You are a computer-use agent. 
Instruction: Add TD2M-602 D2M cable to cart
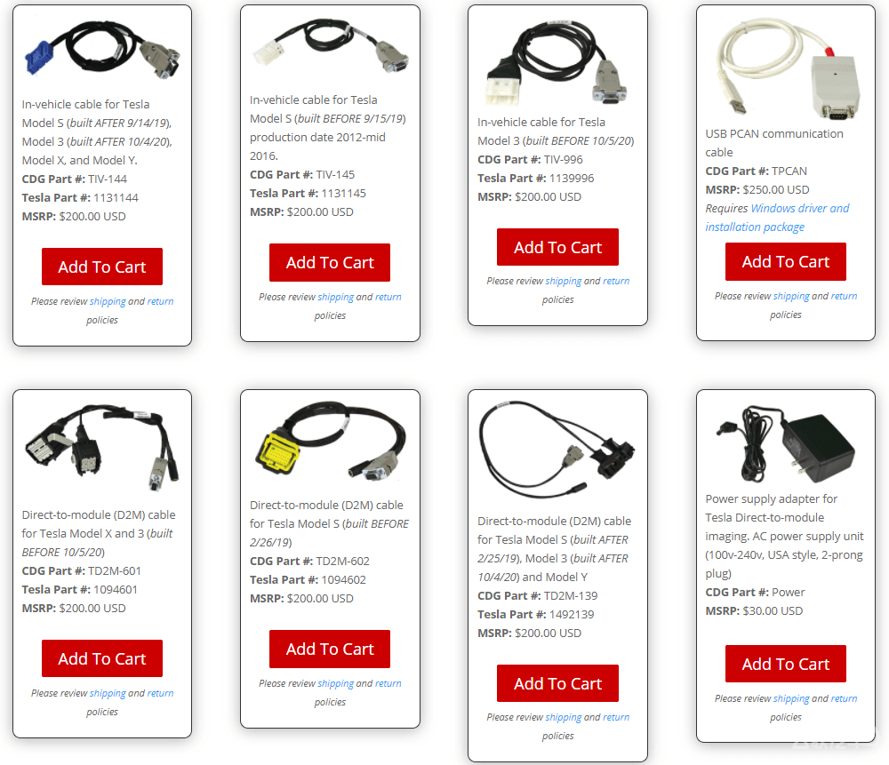click(330, 649)
